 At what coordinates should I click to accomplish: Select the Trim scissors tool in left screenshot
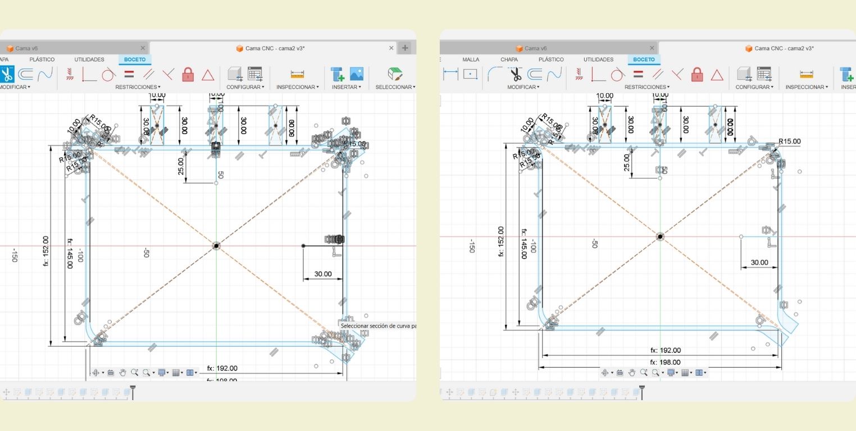click(x=6, y=74)
